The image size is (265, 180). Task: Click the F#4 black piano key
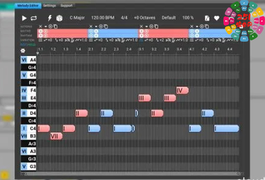(28, 83)
